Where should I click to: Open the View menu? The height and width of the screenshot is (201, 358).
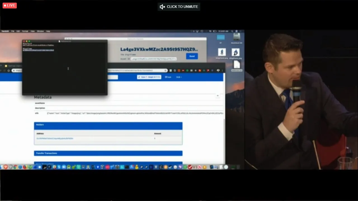[33, 31]
